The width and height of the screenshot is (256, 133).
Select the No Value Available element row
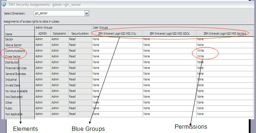pos(20,91)
